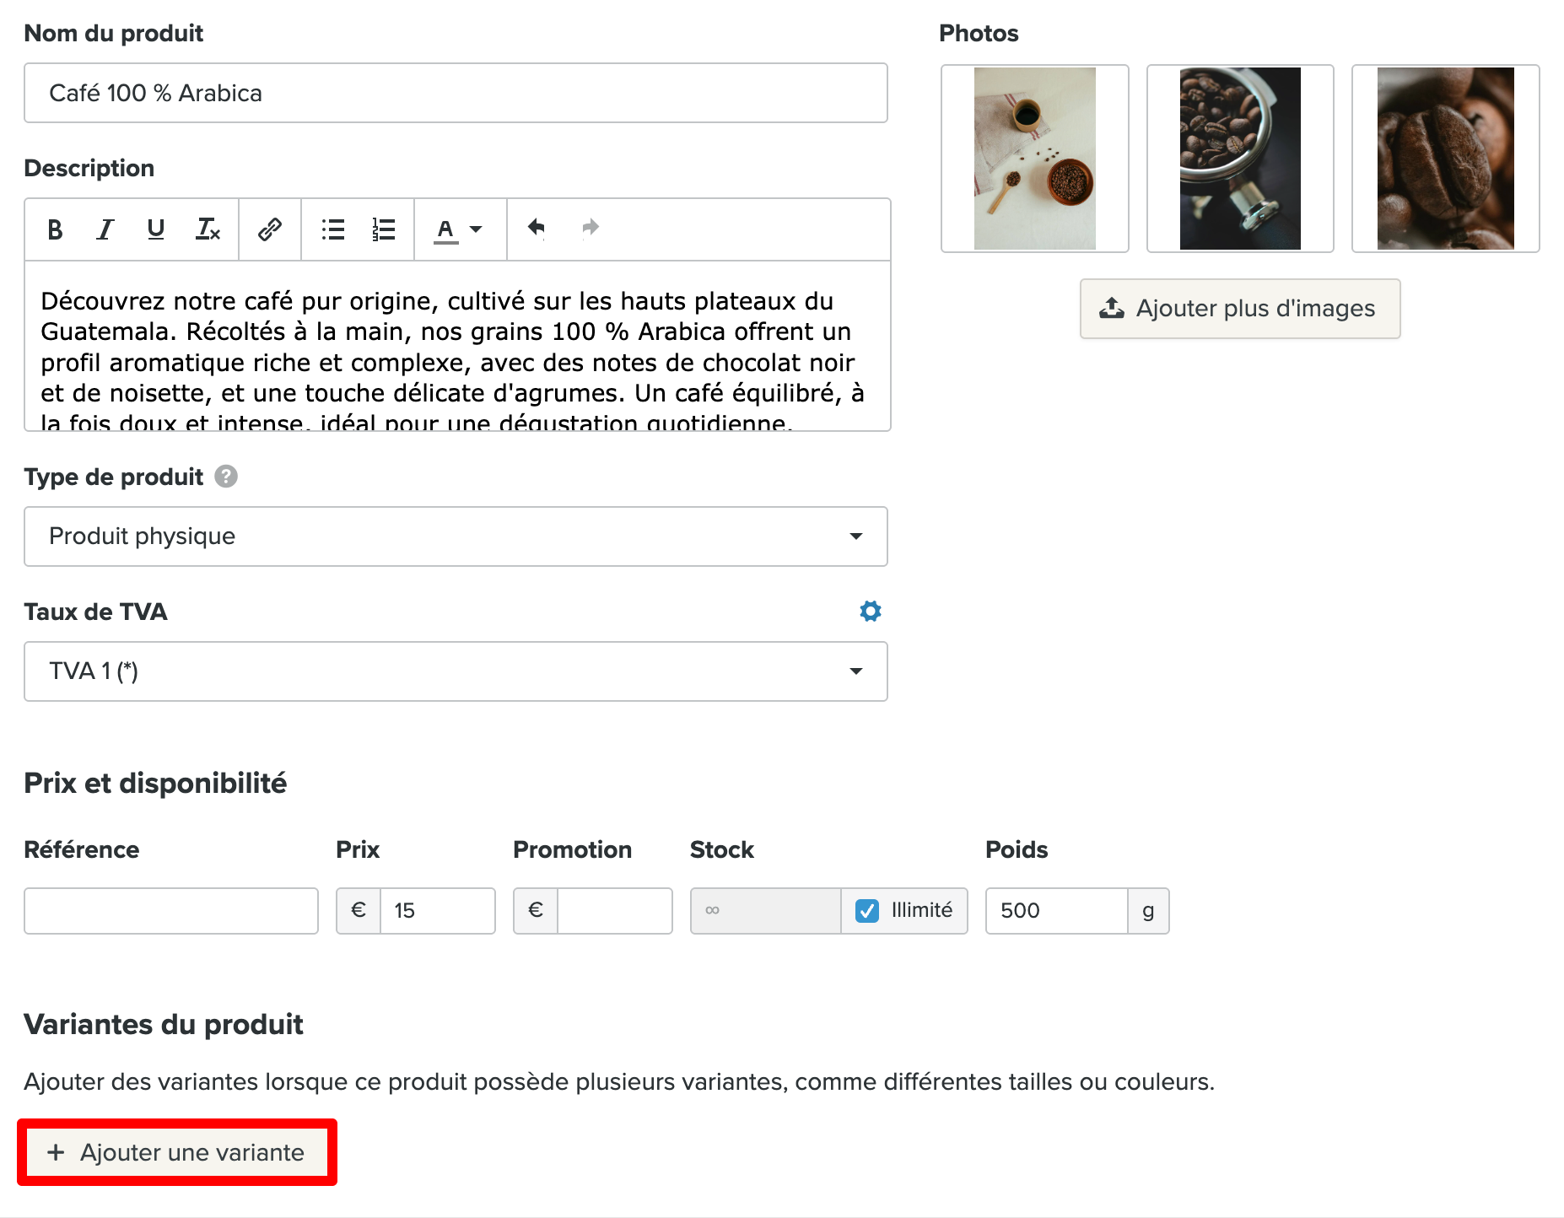Create a numbered list

click(x=384, y=229)
